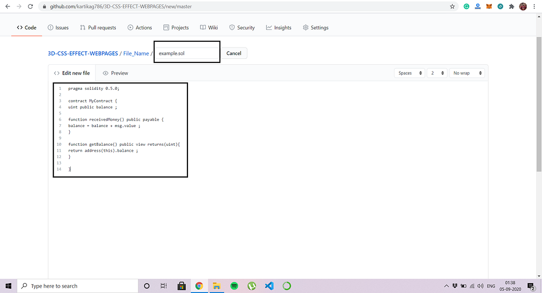Change indent size using the 2 dropdown

point(436,73)
